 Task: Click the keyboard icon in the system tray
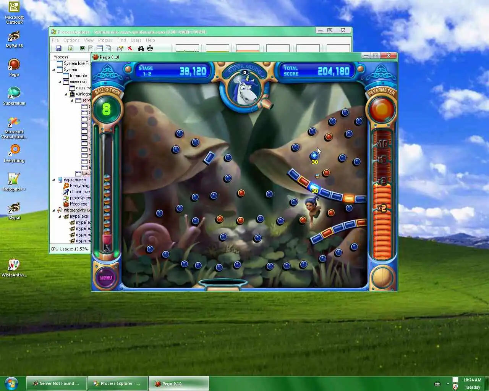pyautogui.click(x=437, y=384)
